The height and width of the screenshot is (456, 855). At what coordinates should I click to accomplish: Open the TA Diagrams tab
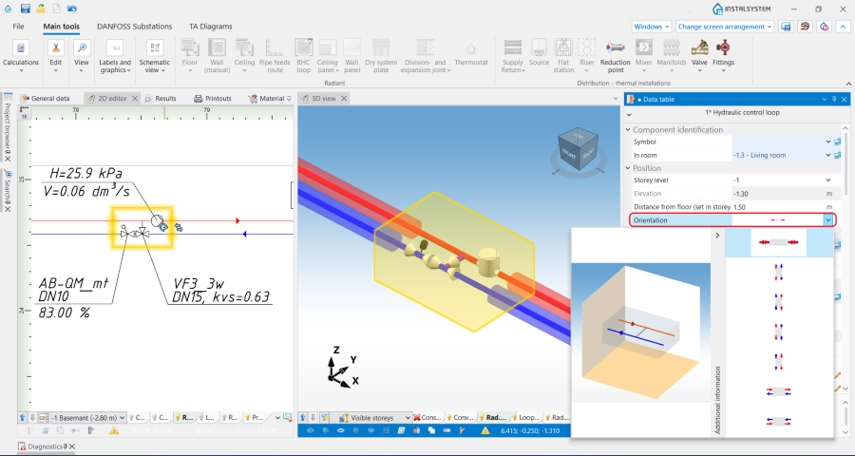click(209, 27)
